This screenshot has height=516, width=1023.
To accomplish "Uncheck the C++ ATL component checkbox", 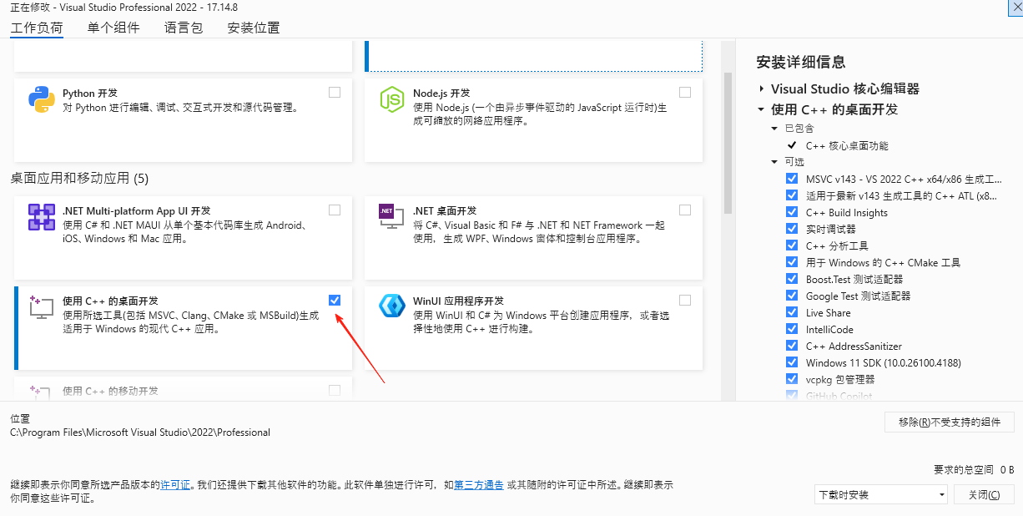I will (792, 195).
